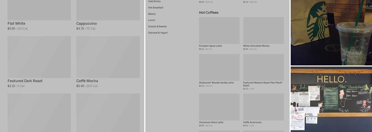This screenshot has width=372, height=132.
Task: Click the $4.15 • 5 Cal Americano price
Action: (249, 125)
